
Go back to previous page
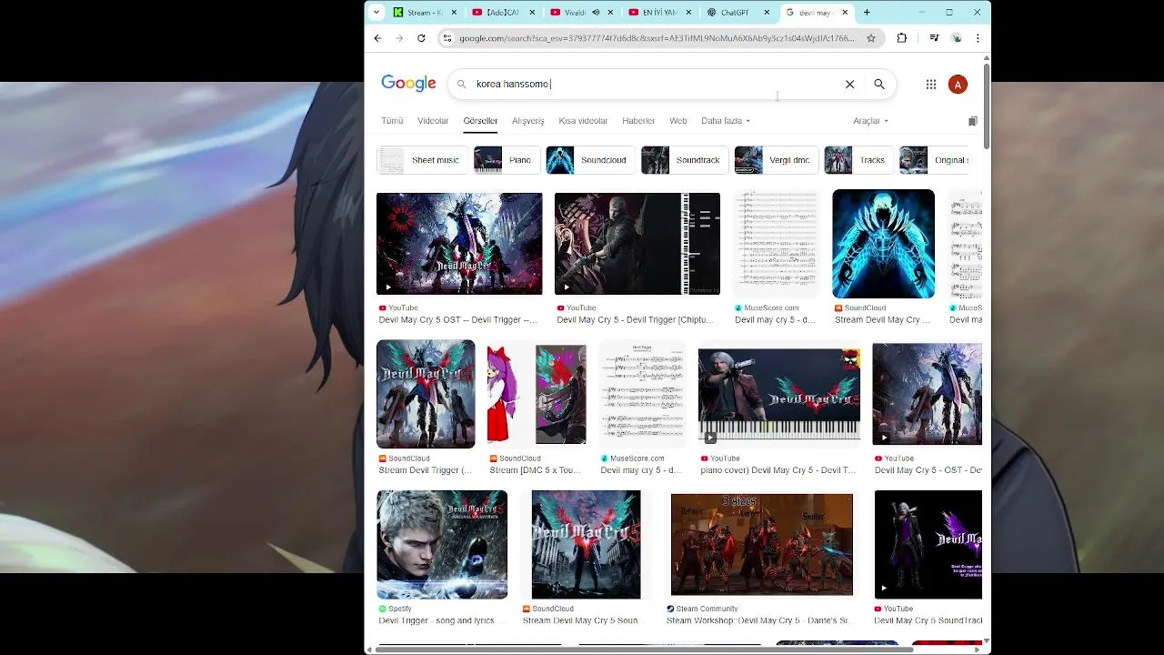tap(377, 38)
